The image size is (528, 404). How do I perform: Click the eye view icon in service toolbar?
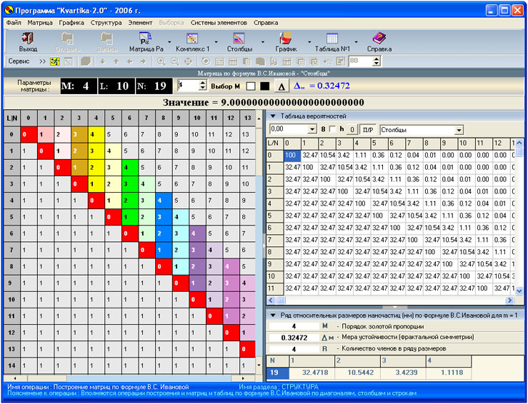point(206,61)
